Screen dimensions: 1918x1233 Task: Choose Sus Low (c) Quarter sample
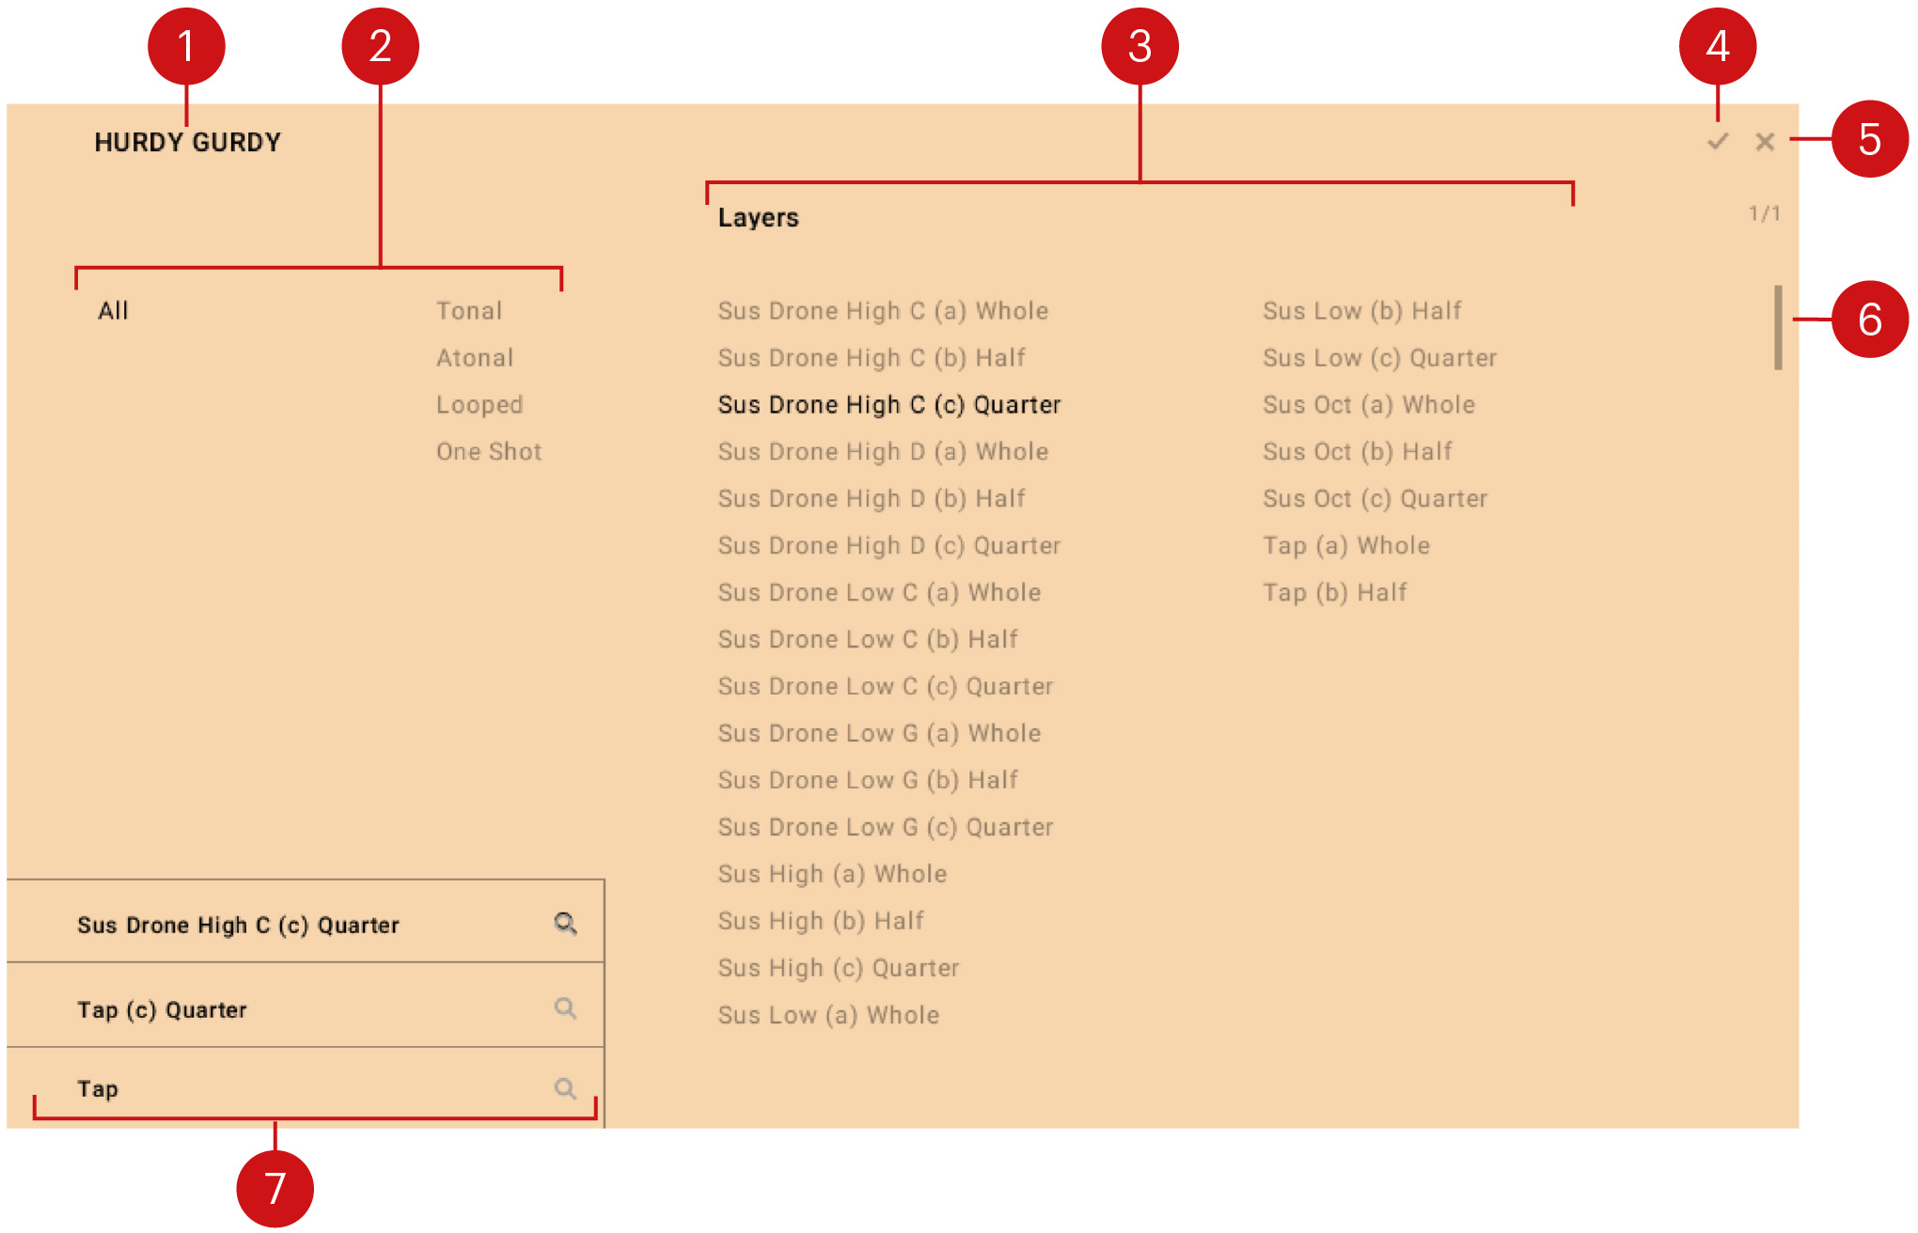pos(1379,358)
